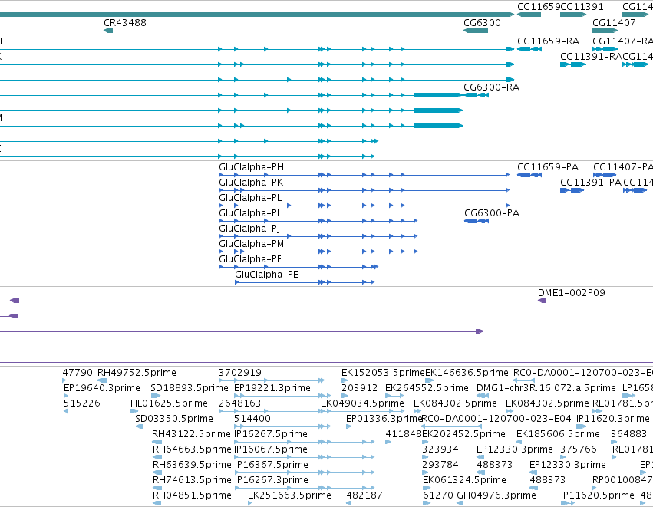This screenshot has width=653, height=507.
Task: Click feature 375766
Action: (564, 457)
